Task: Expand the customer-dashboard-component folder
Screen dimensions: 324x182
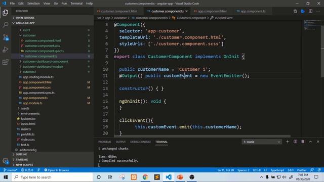Action: tap(52, 61)
